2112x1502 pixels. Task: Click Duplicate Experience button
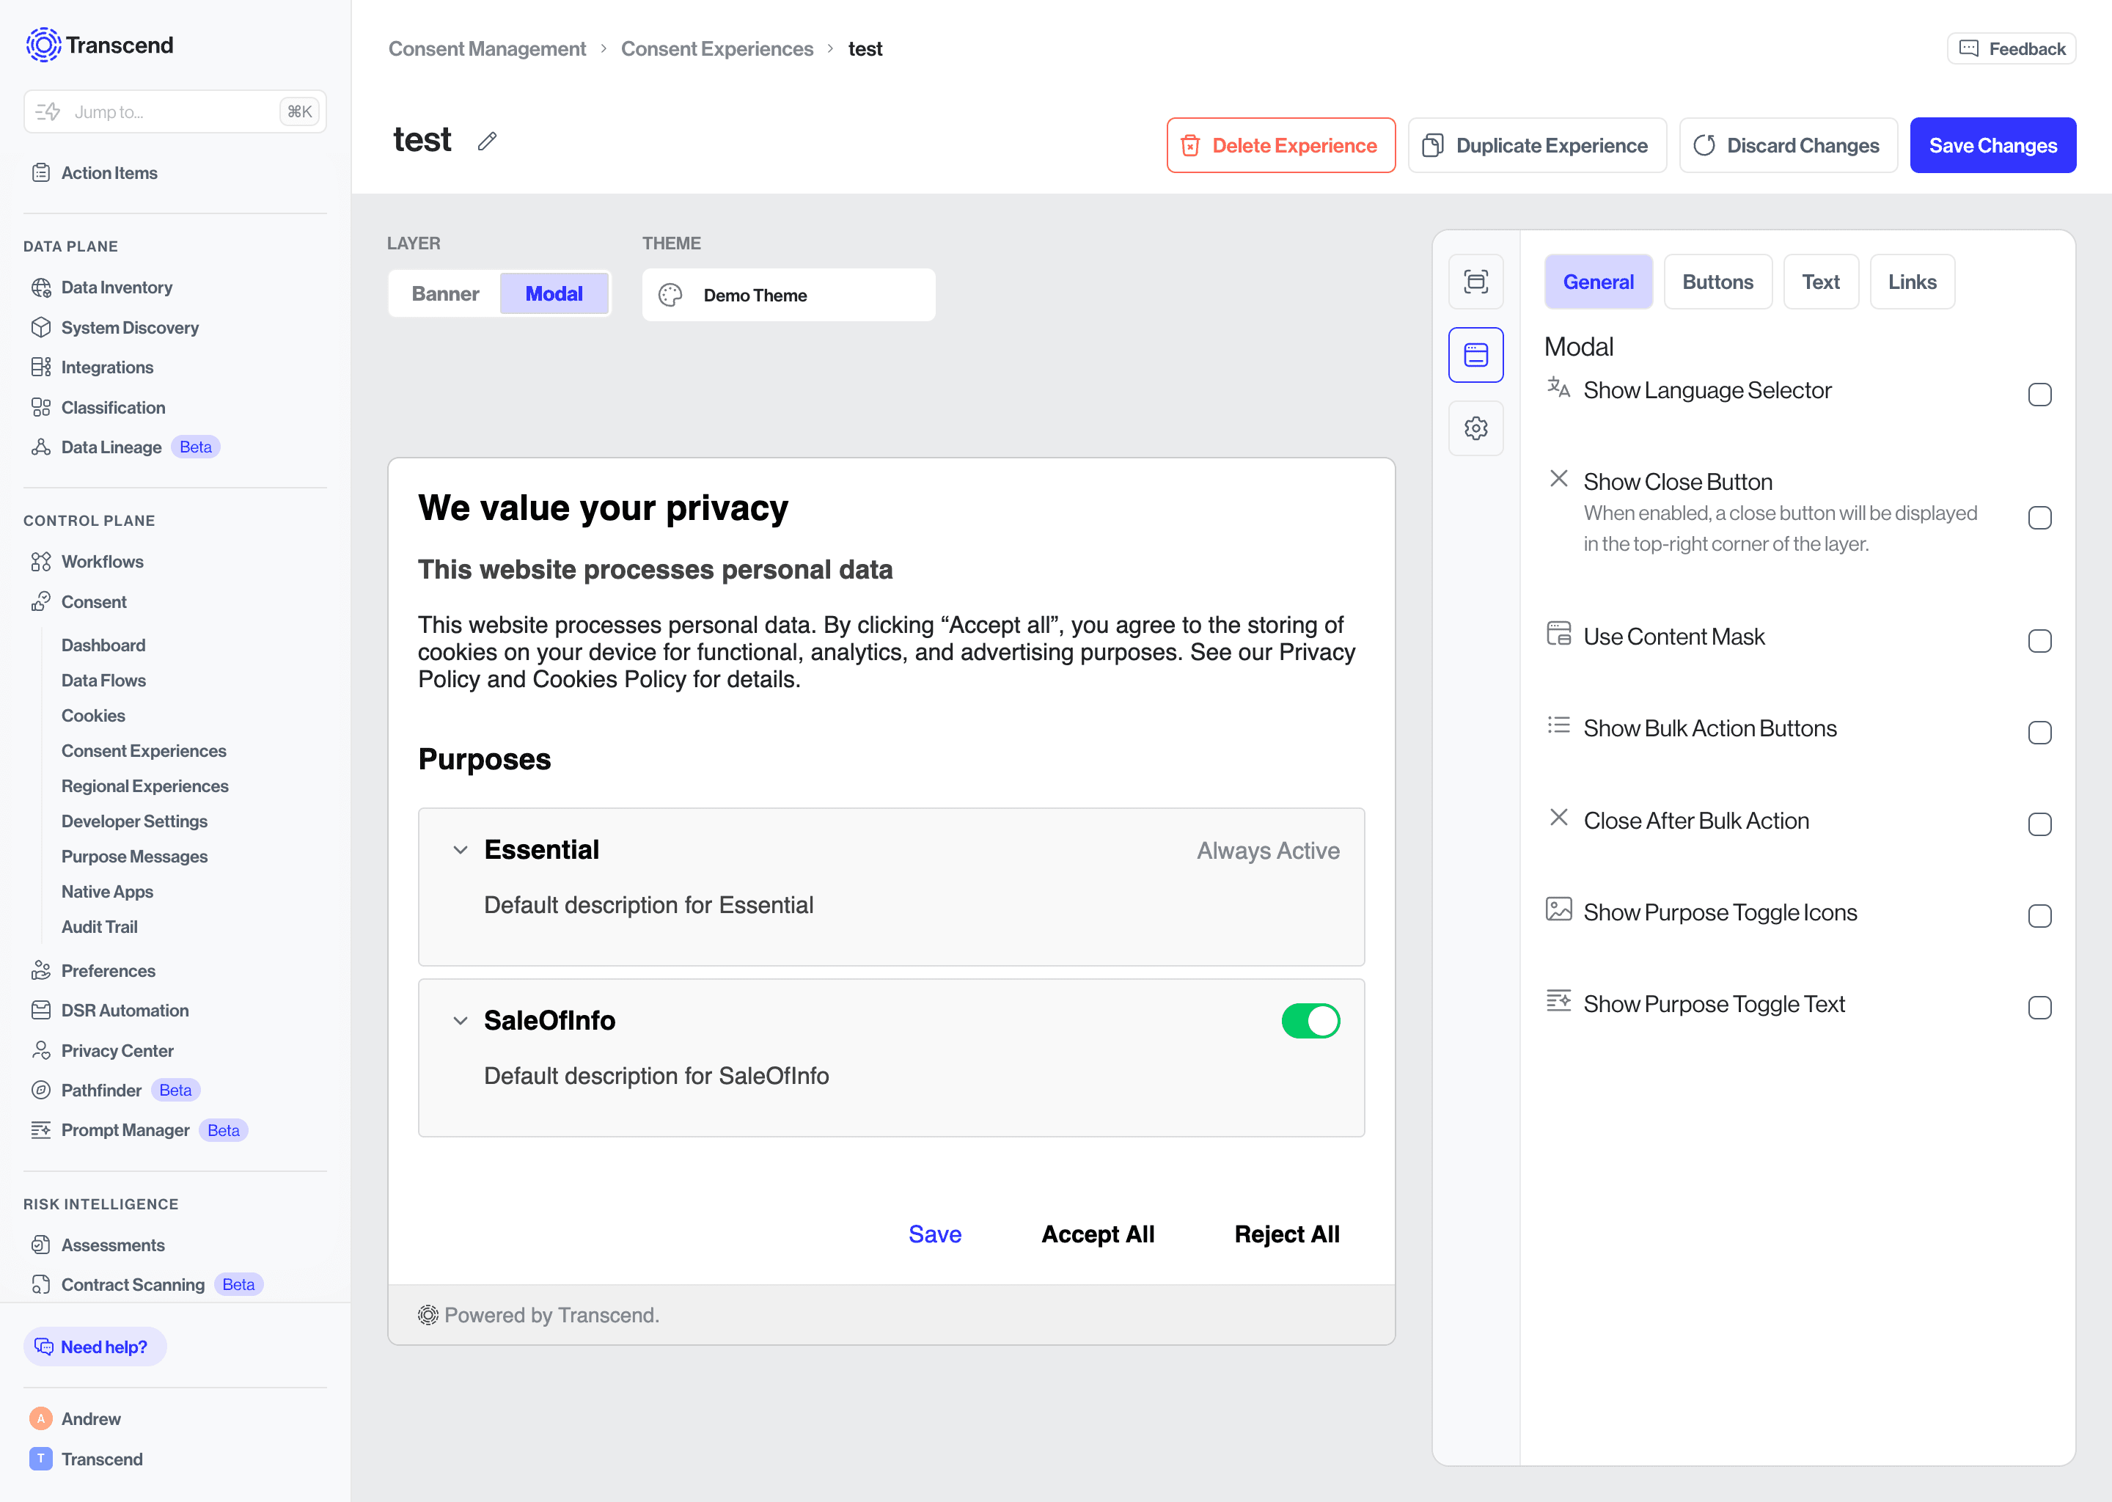1537,145
